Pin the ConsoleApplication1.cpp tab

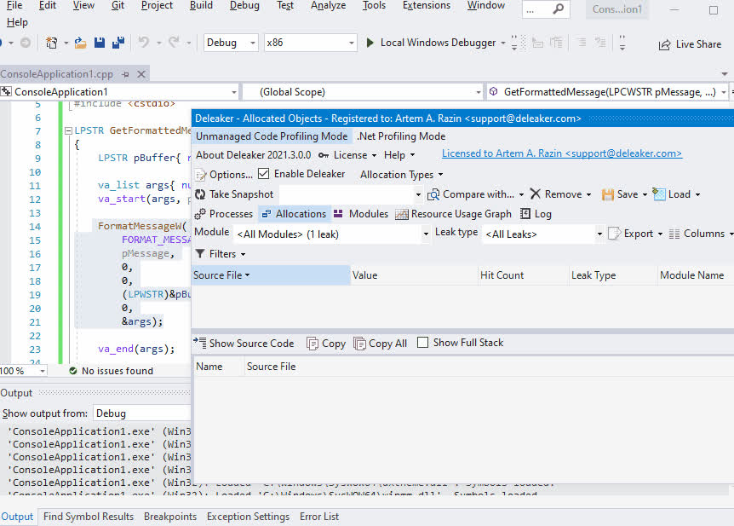[x=125, y=74]
